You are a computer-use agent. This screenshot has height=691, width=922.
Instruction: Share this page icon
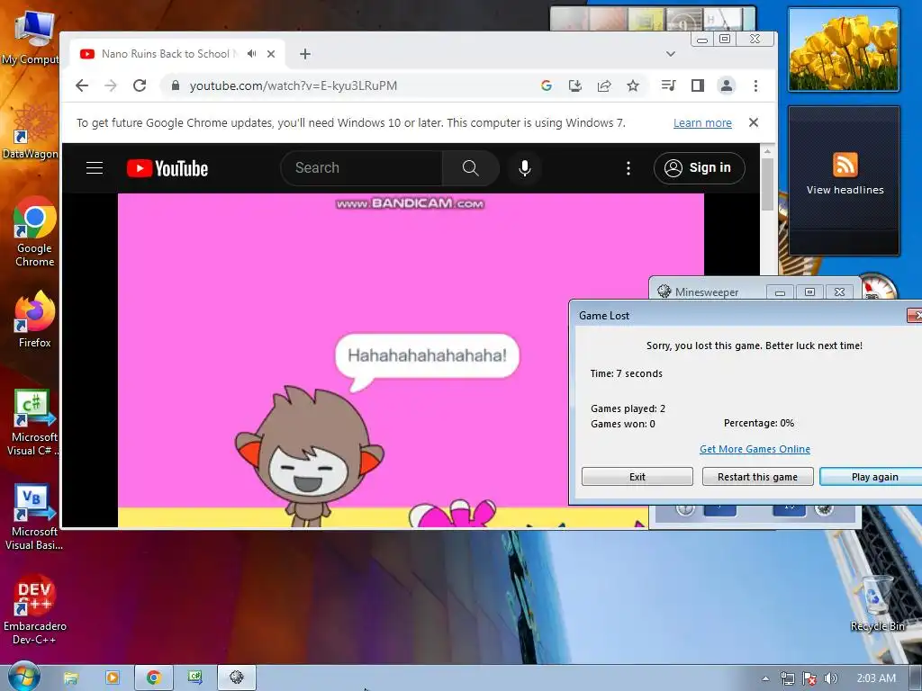click(x=604, y=85)
